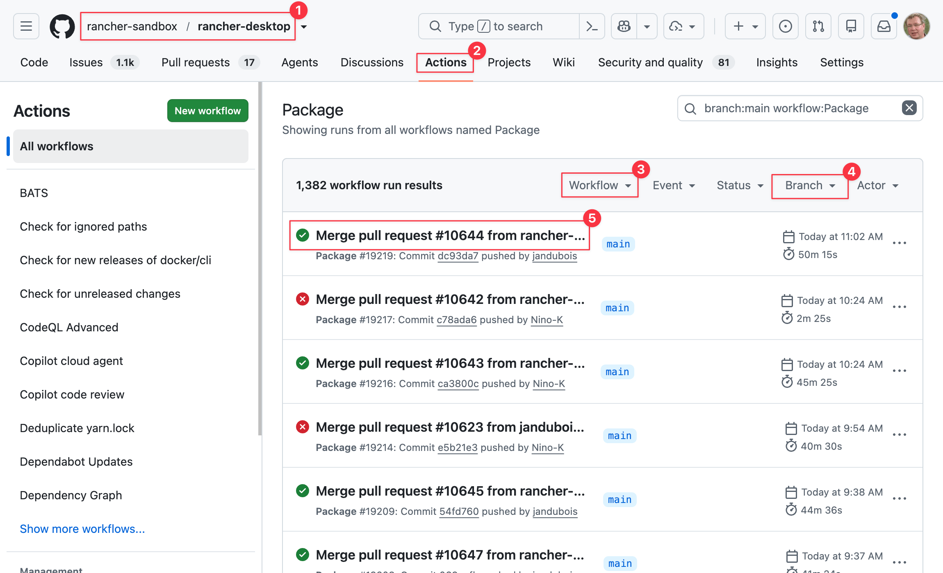Viewport: 943px width, 573px height.
Task: Open the Event filter dropdown
Action: click(674, 185)
